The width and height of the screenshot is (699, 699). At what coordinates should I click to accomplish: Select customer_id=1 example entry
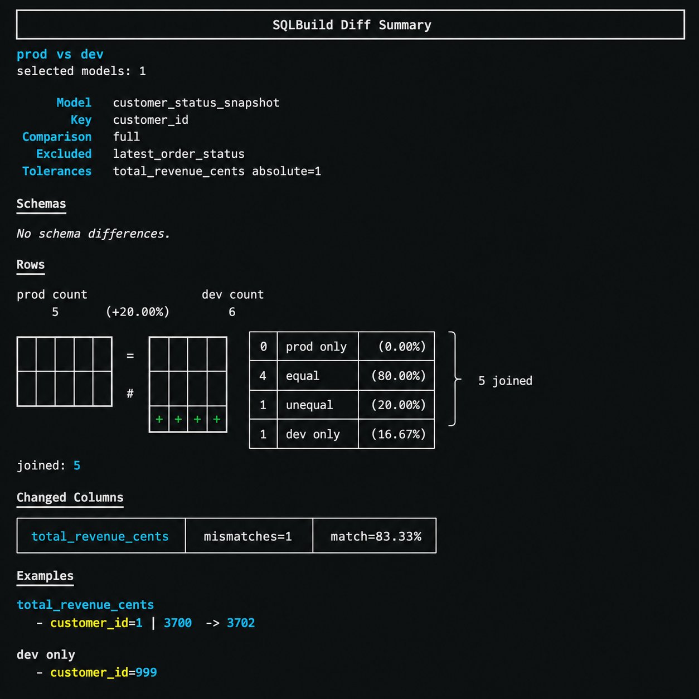96,623
